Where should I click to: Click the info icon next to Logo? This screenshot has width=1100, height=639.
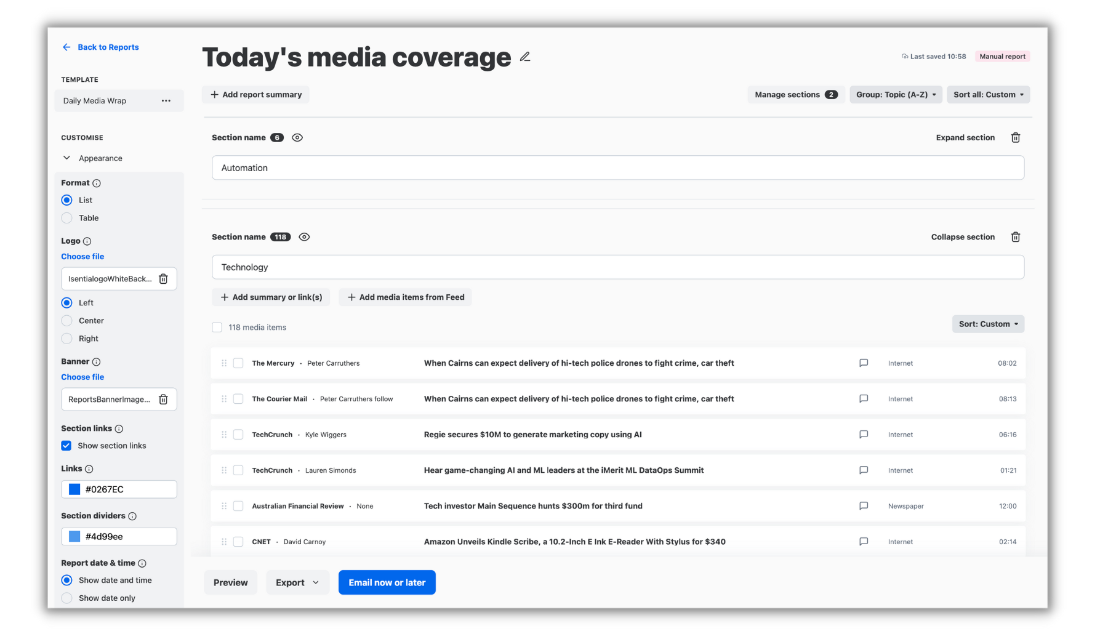click(87, 241)
